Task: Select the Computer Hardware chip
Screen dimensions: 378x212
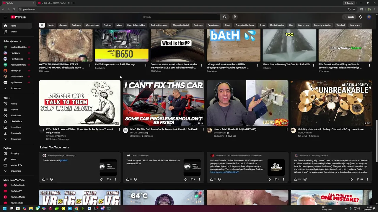Action: click(245, 25)
